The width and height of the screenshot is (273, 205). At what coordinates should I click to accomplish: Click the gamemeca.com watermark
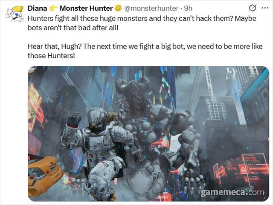click(x=232, y=193)
